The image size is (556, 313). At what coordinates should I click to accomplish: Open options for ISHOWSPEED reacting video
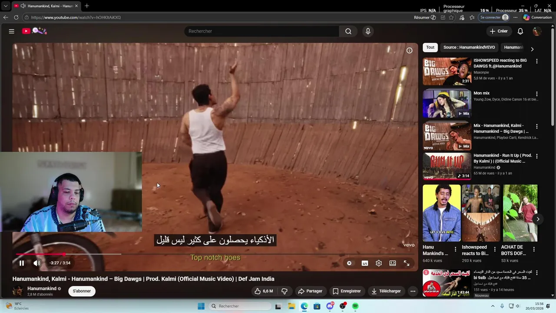[x=537, y=61]
